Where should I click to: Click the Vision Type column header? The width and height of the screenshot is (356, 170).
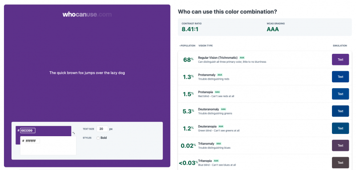(206, 46)
